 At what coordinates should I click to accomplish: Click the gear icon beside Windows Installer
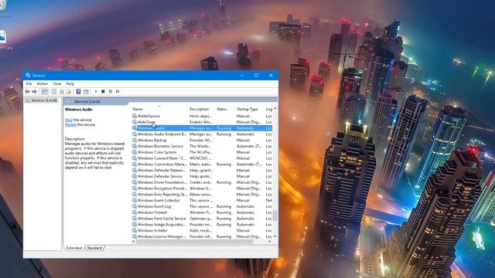pyautogui.click(x=135, y=230)
